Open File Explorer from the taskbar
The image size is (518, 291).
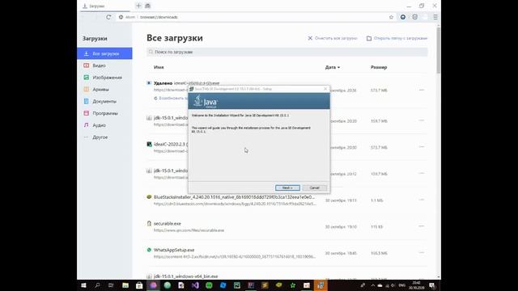[125, 285]
